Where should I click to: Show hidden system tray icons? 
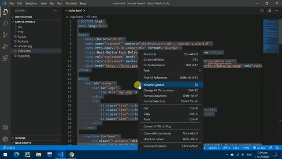coord(227,155)
